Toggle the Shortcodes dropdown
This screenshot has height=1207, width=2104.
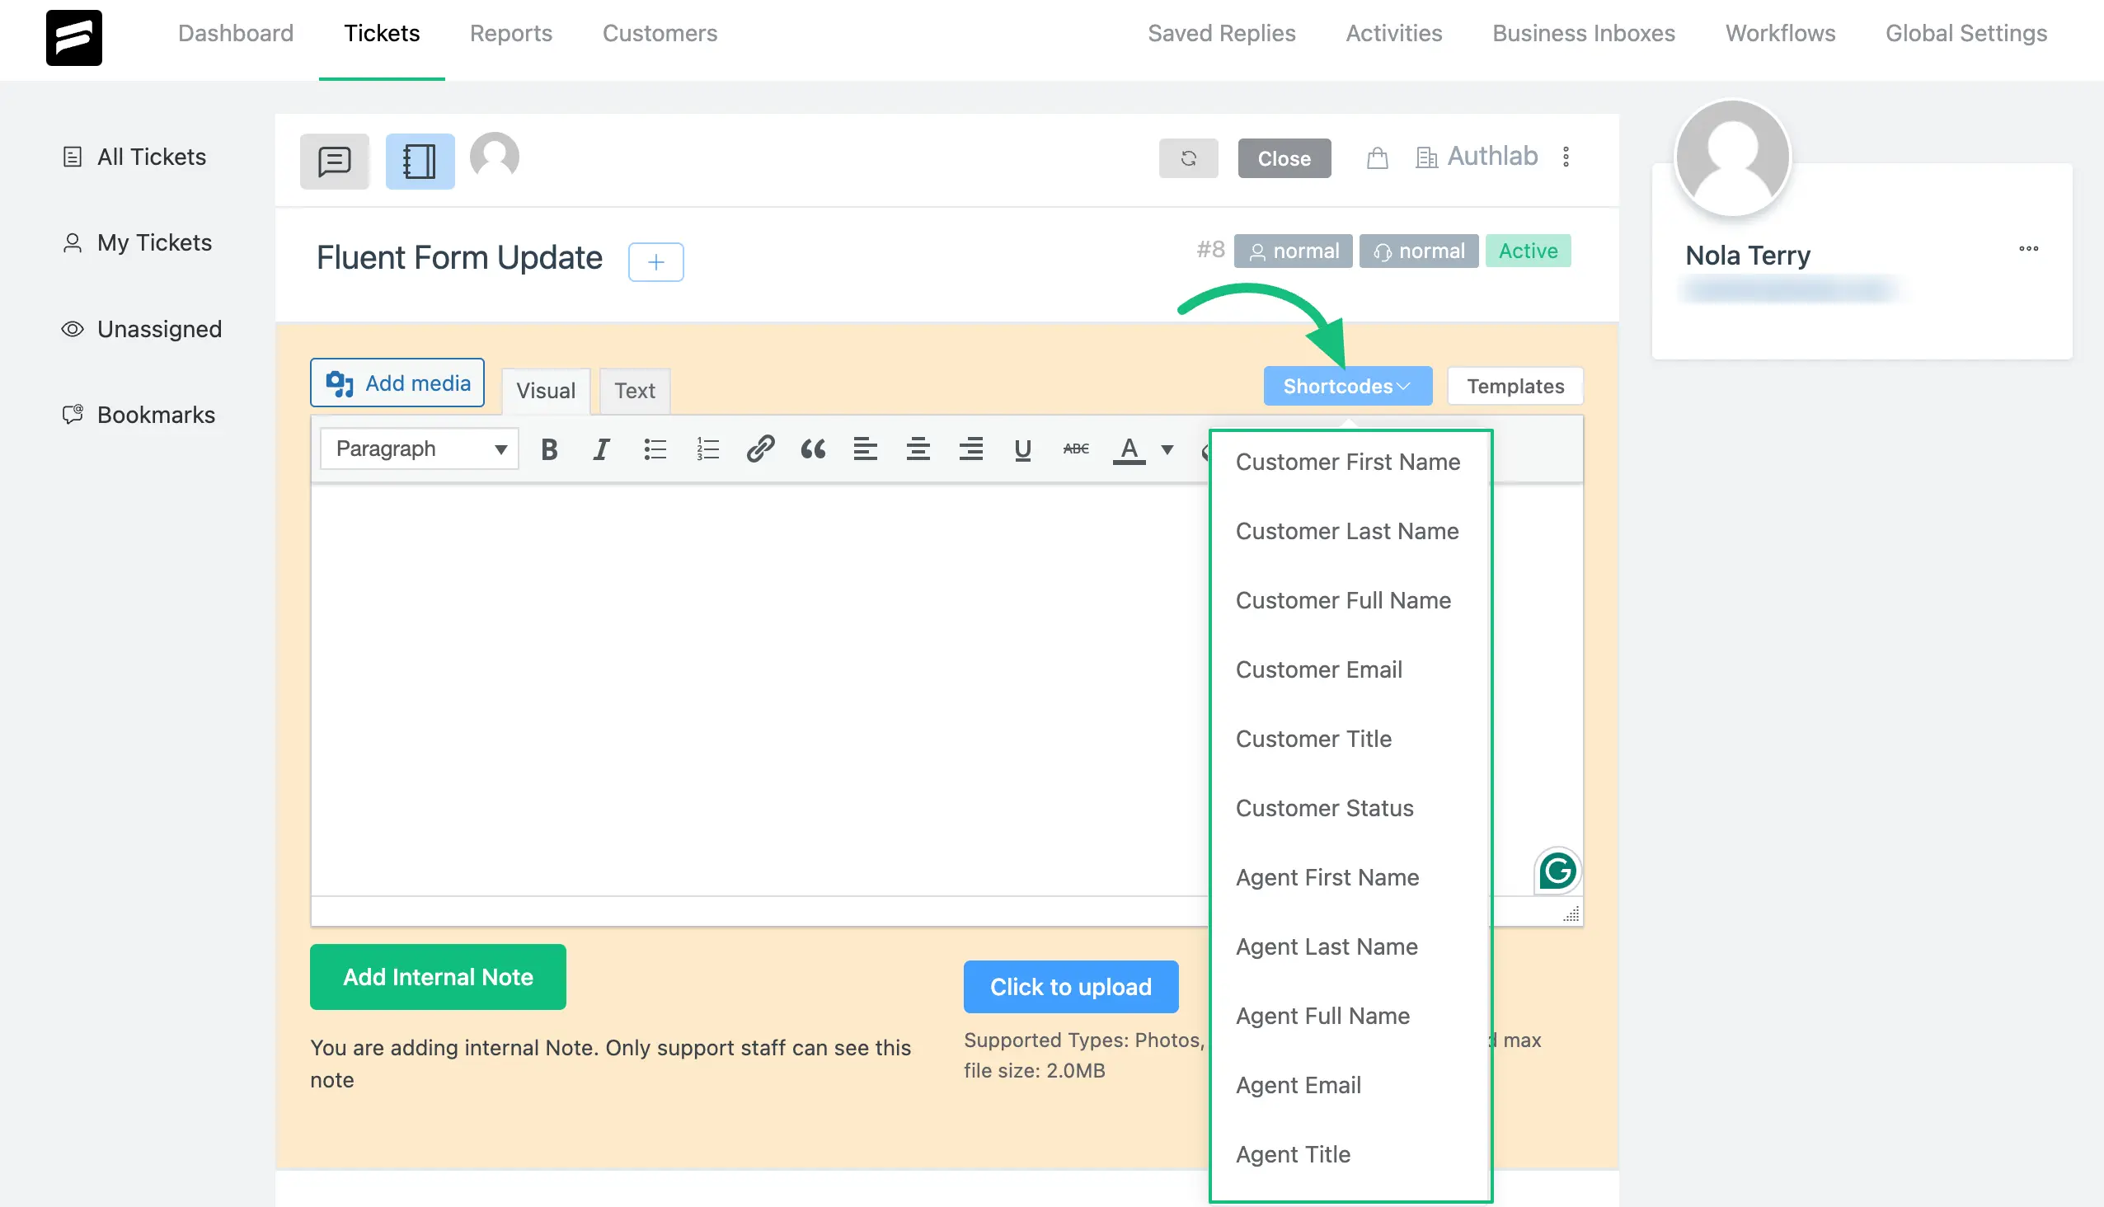(x=1347, y=387)
